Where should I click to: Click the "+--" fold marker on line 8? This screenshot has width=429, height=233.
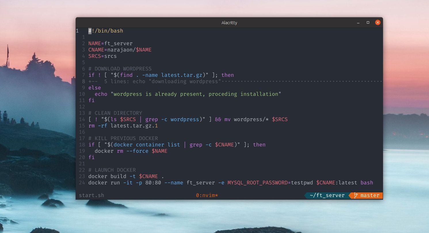(92, 81)
